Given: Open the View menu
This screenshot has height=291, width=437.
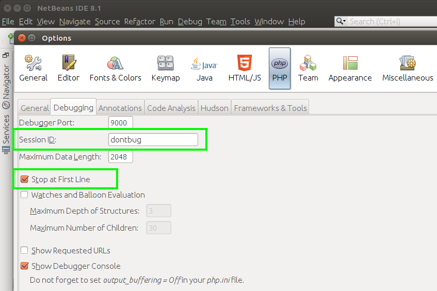Looking at the screenshot, I should tap(46, 22).
